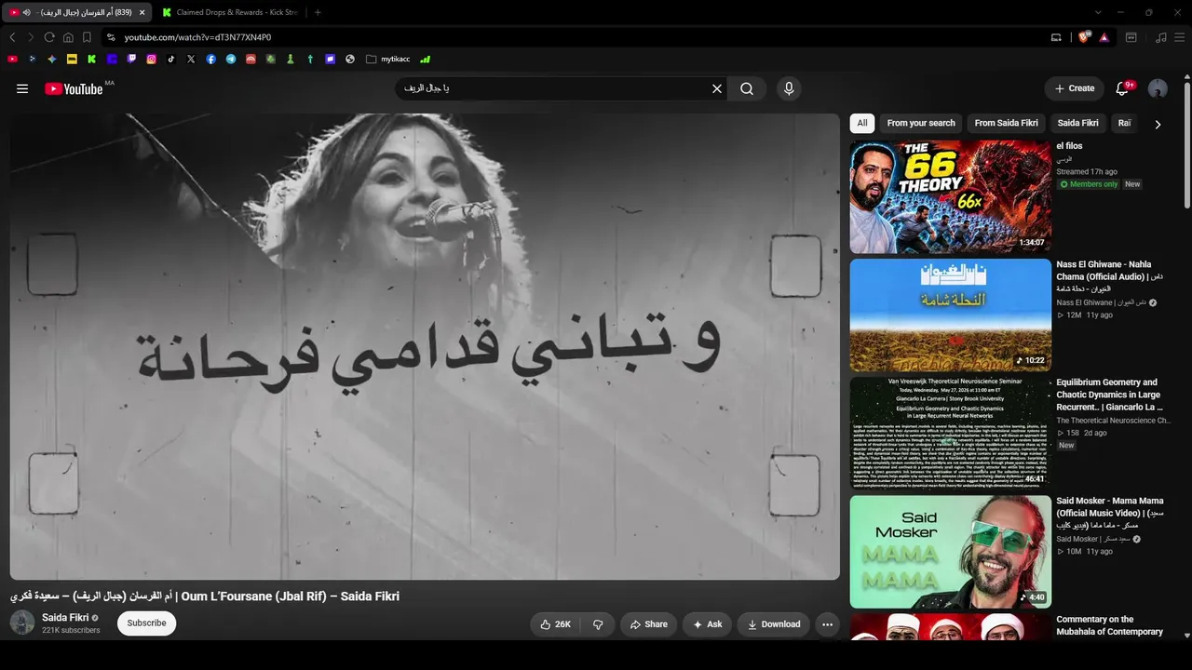Open the Facebook bookmark icon
The height and width of the screenshot is (670, 1192).
pyautogui.click(x=211, y=59)
